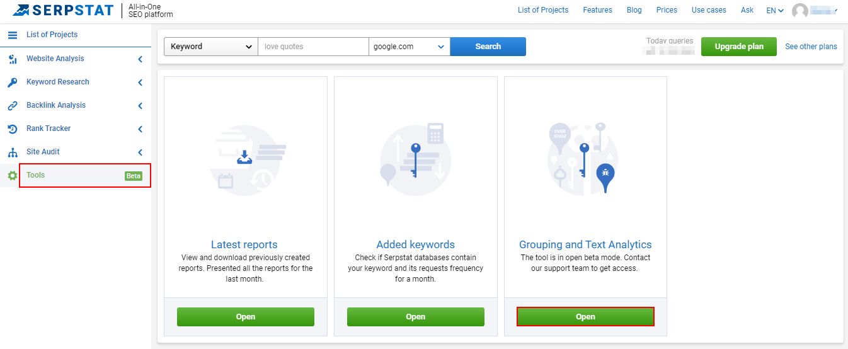Open Features in top navigation
The height and width of the screenshot is (349, 848).
tap(598, 10)
